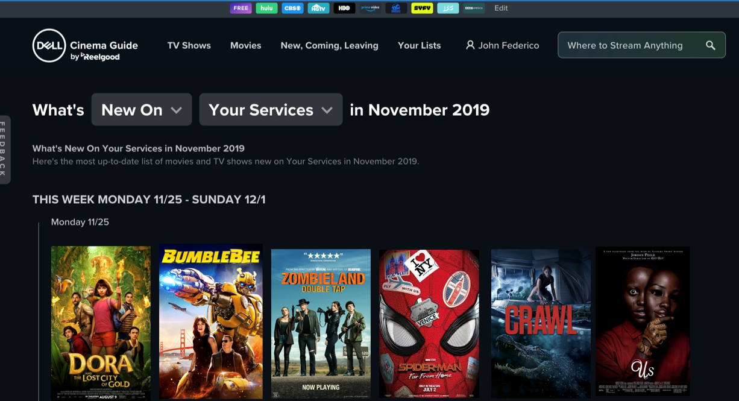739x401 pixels.
Task: Open the Bumblebee movie poster
Action: click(211, 321)
